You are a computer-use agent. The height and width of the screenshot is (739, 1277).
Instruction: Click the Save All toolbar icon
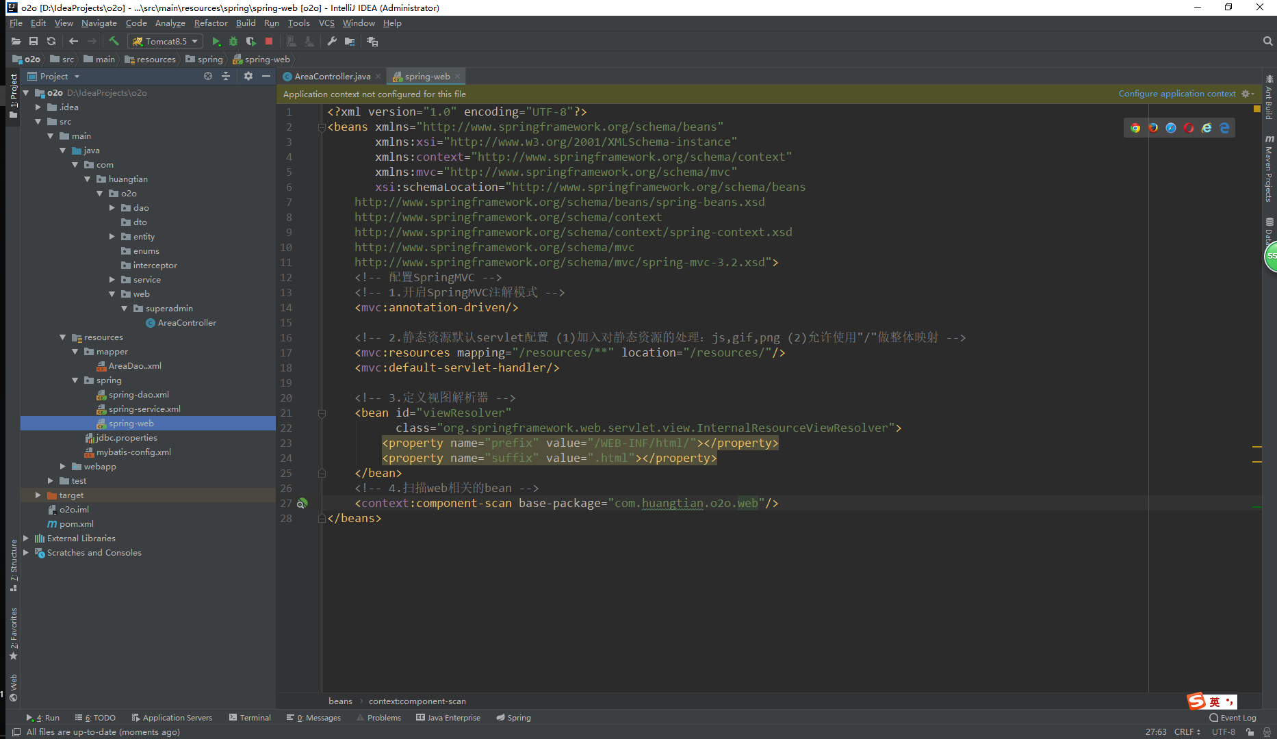[34, 41]
